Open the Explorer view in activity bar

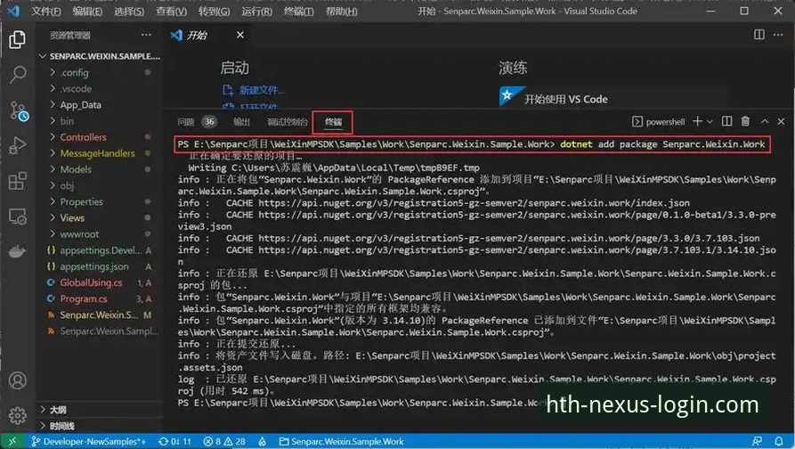(17, 39)
